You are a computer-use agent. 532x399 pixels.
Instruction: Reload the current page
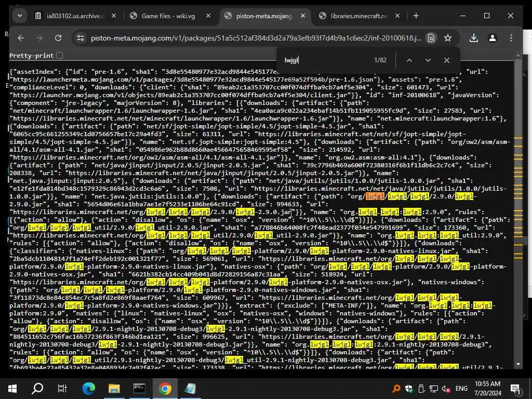point(58,38)
